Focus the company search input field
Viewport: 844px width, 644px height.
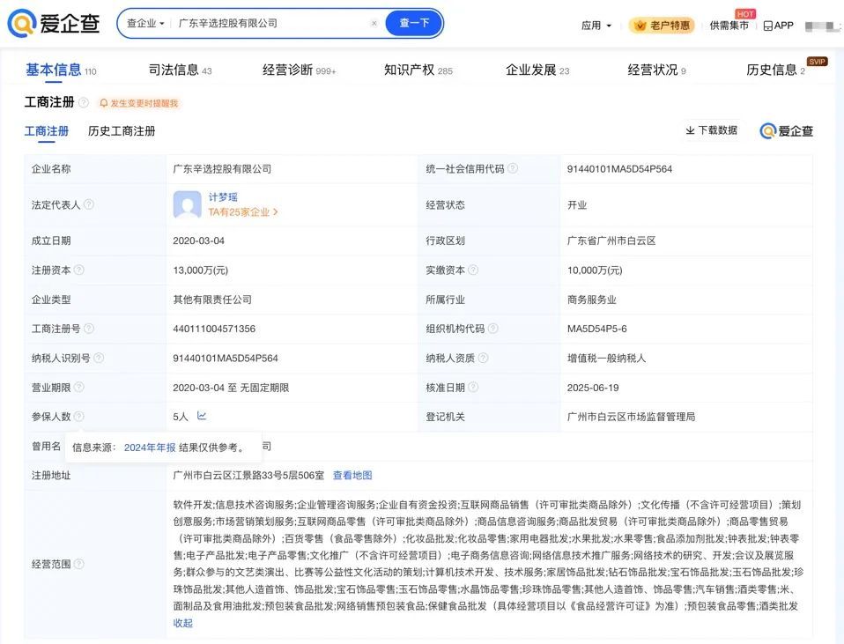(272, 23)
